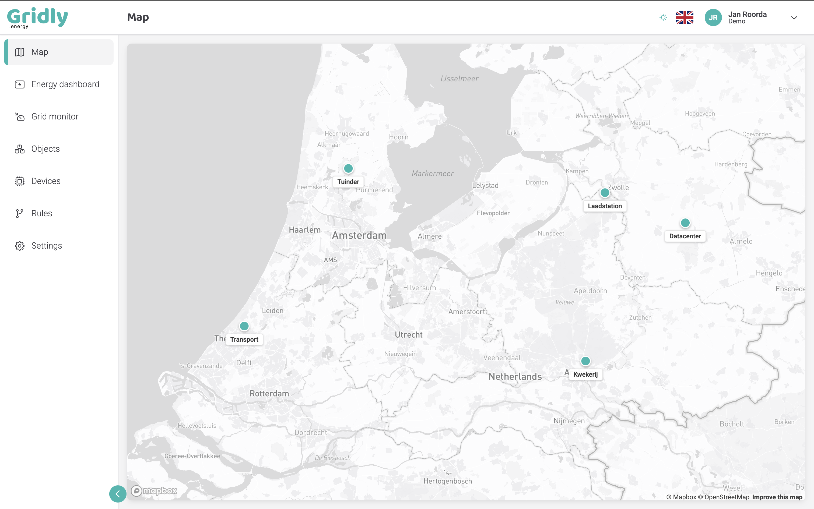Select the Energy dashboard lightning icon

click(20, 84)
